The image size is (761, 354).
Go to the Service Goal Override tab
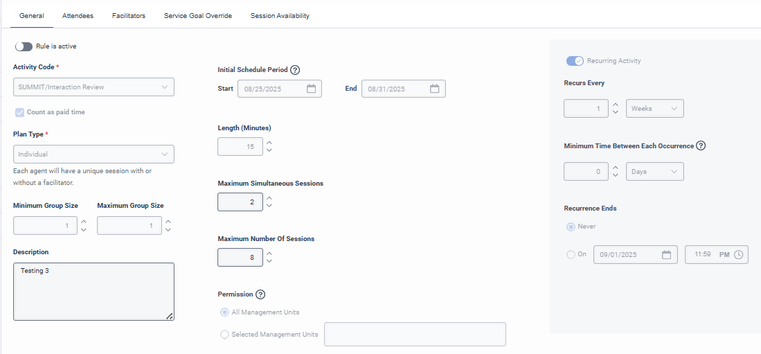coord(198,15)
